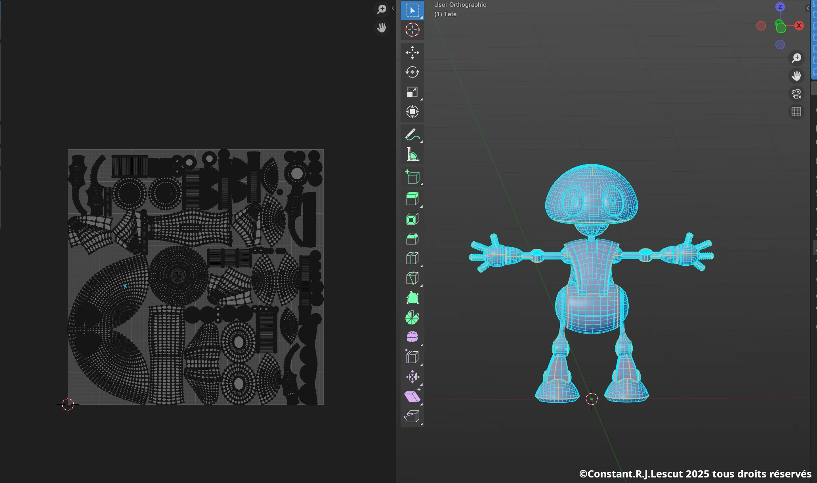Click the red X axis on the navigation gizmo
Image resolution: width=817 pixels, height=483 pixels.
(x=798, y=26)
